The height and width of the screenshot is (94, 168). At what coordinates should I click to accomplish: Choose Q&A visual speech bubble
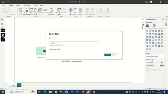[x=150, y=46]
